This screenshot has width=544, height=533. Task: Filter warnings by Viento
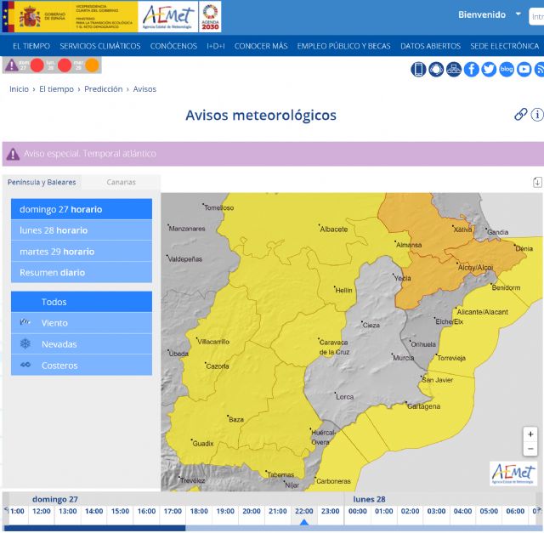click(x=82, y=323)
